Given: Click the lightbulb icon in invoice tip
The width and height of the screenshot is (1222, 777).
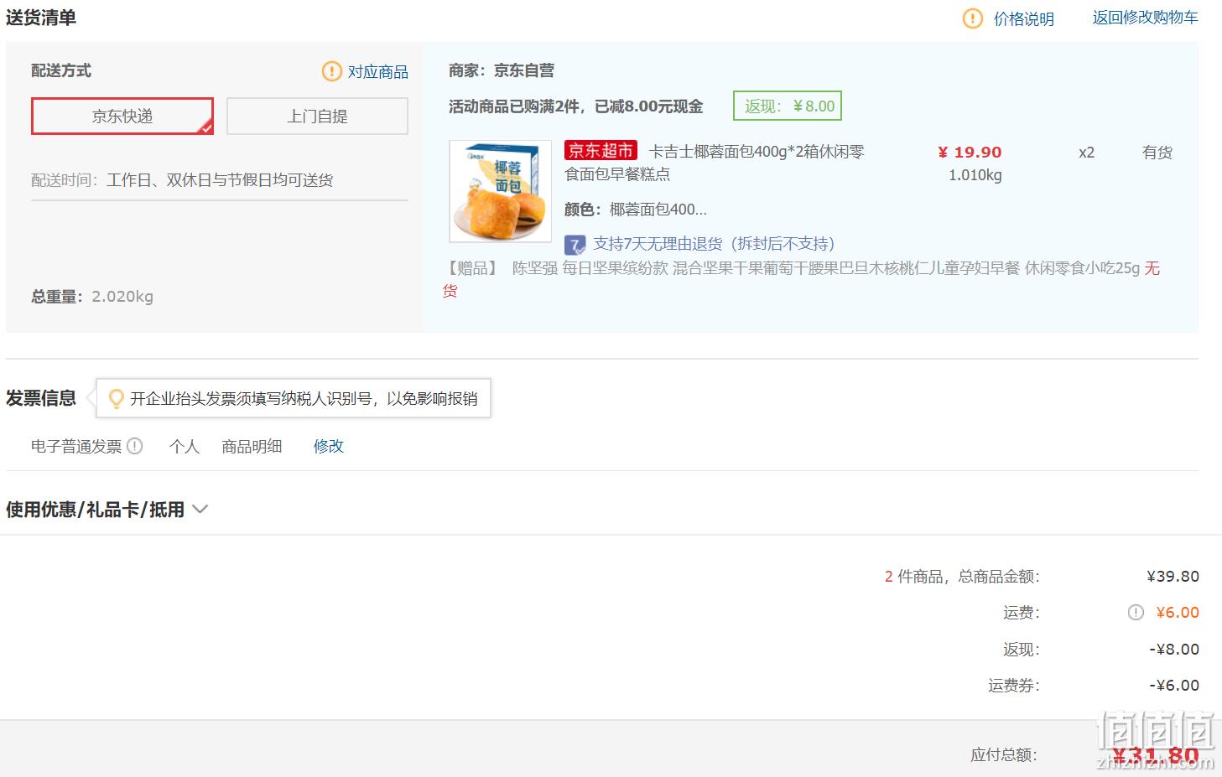Looking at the screenshot, I should tap(117, 398).
